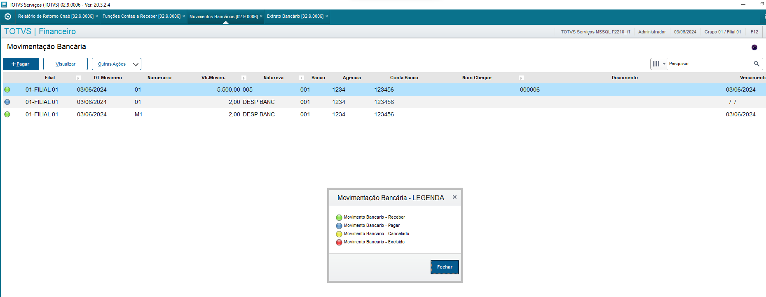Click the Fechar button in legend dialog
Image resolution: width=766 pixels, height=297 pixels.
(x=445, y=267)
